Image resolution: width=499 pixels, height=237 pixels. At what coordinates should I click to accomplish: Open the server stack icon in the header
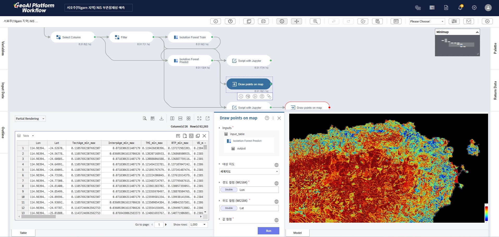click(432, 8)
